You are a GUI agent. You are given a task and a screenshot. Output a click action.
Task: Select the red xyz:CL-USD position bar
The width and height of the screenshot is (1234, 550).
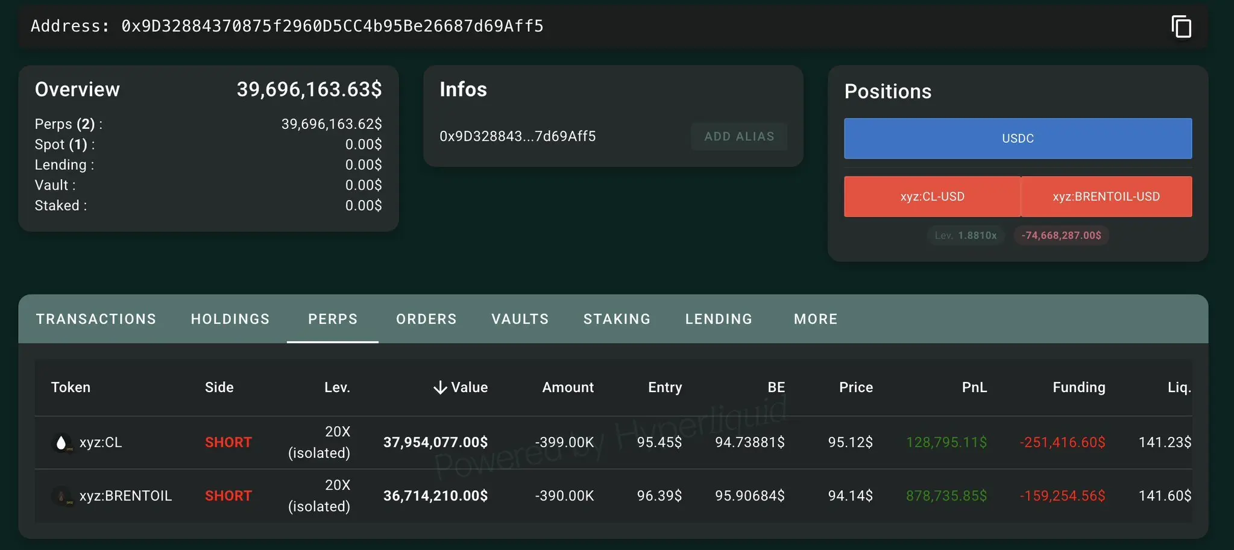pyautogui.click(x=932, y=196)
